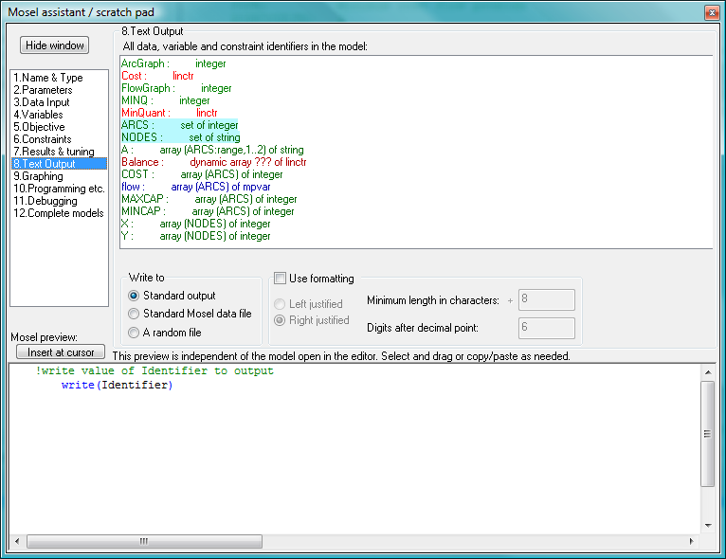Viewport: 726px width, 559px height.
Task: Select the NODES set of string row
Action: pyautogui.click(x=181, y=137)
